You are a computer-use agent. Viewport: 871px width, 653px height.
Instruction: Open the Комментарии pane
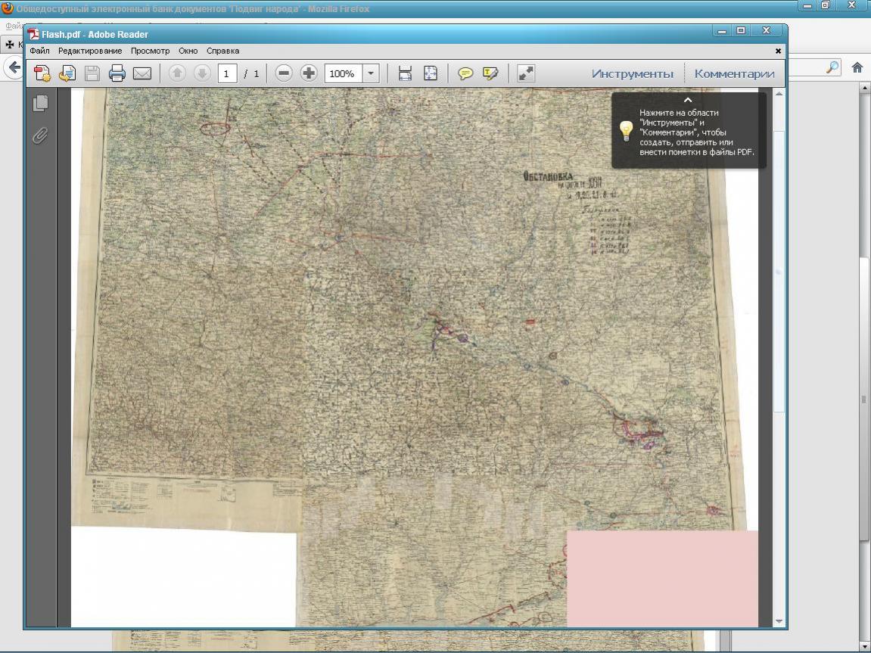734,73
